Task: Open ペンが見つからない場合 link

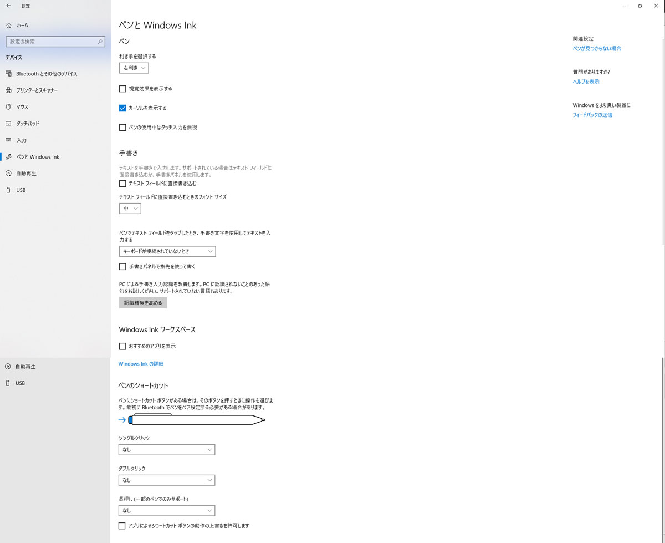Action: (x=597, y=49)
